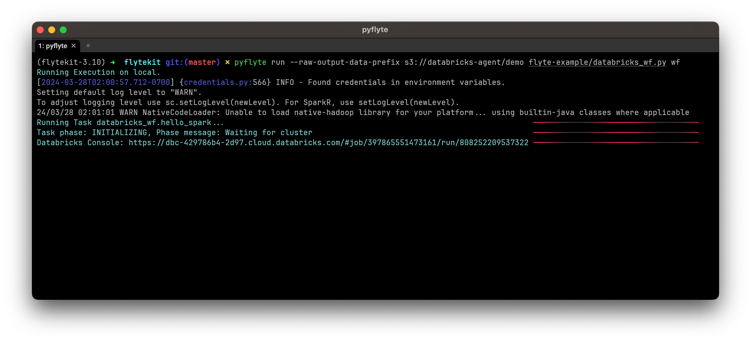
Task: Click the green fullscreen window button
Action: (63, 30)
